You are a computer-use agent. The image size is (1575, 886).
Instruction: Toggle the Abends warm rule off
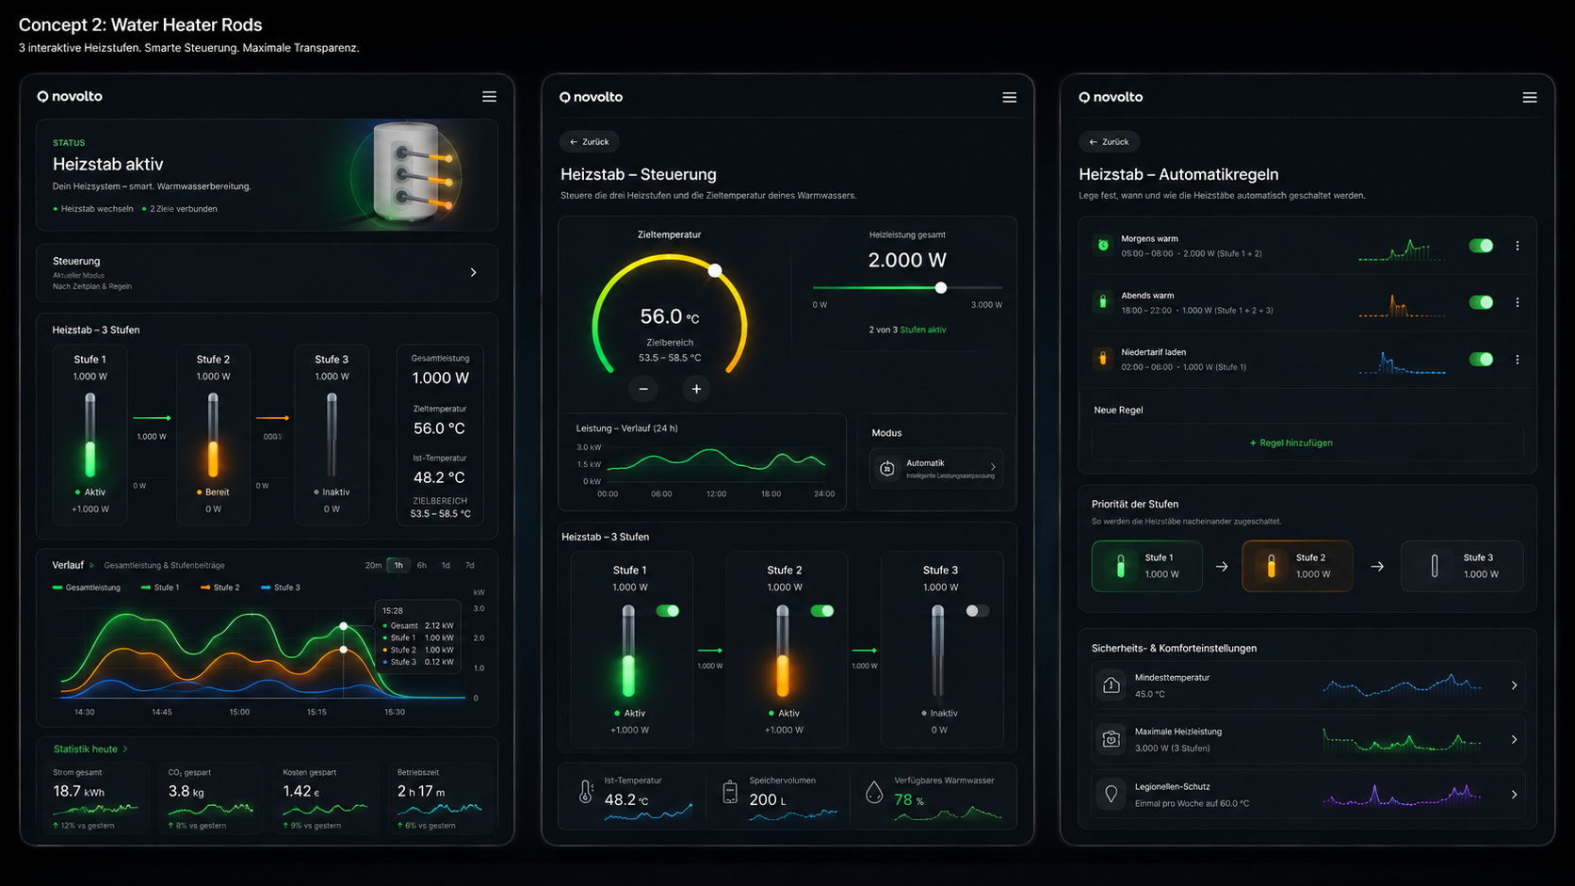click(x=1481, y=302)
